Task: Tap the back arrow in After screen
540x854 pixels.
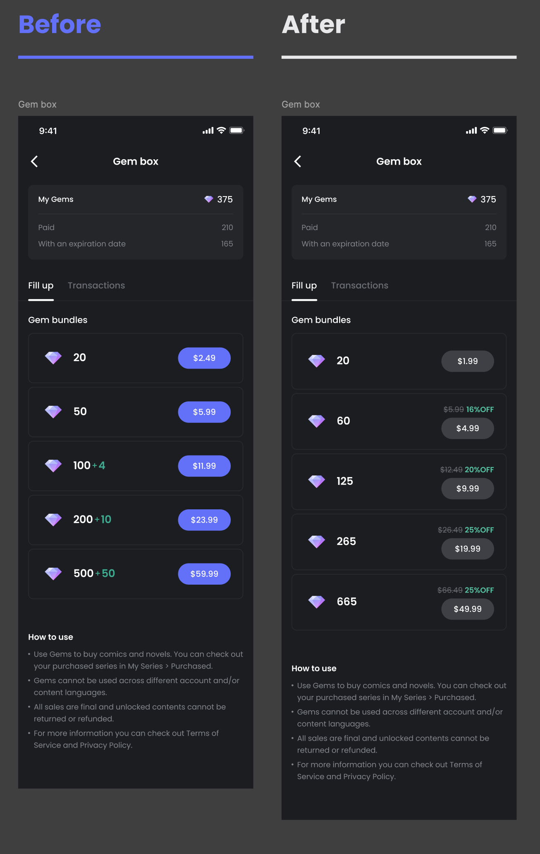Action: 298,161
